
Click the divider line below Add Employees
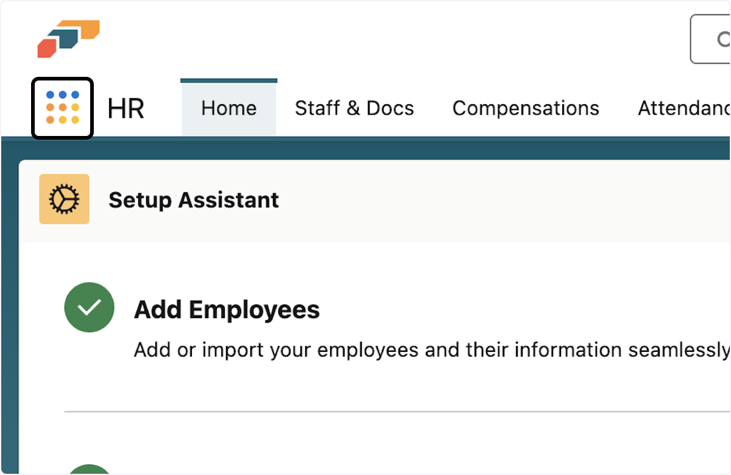point(396,412)
